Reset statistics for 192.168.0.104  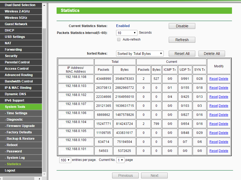[213, 124]
